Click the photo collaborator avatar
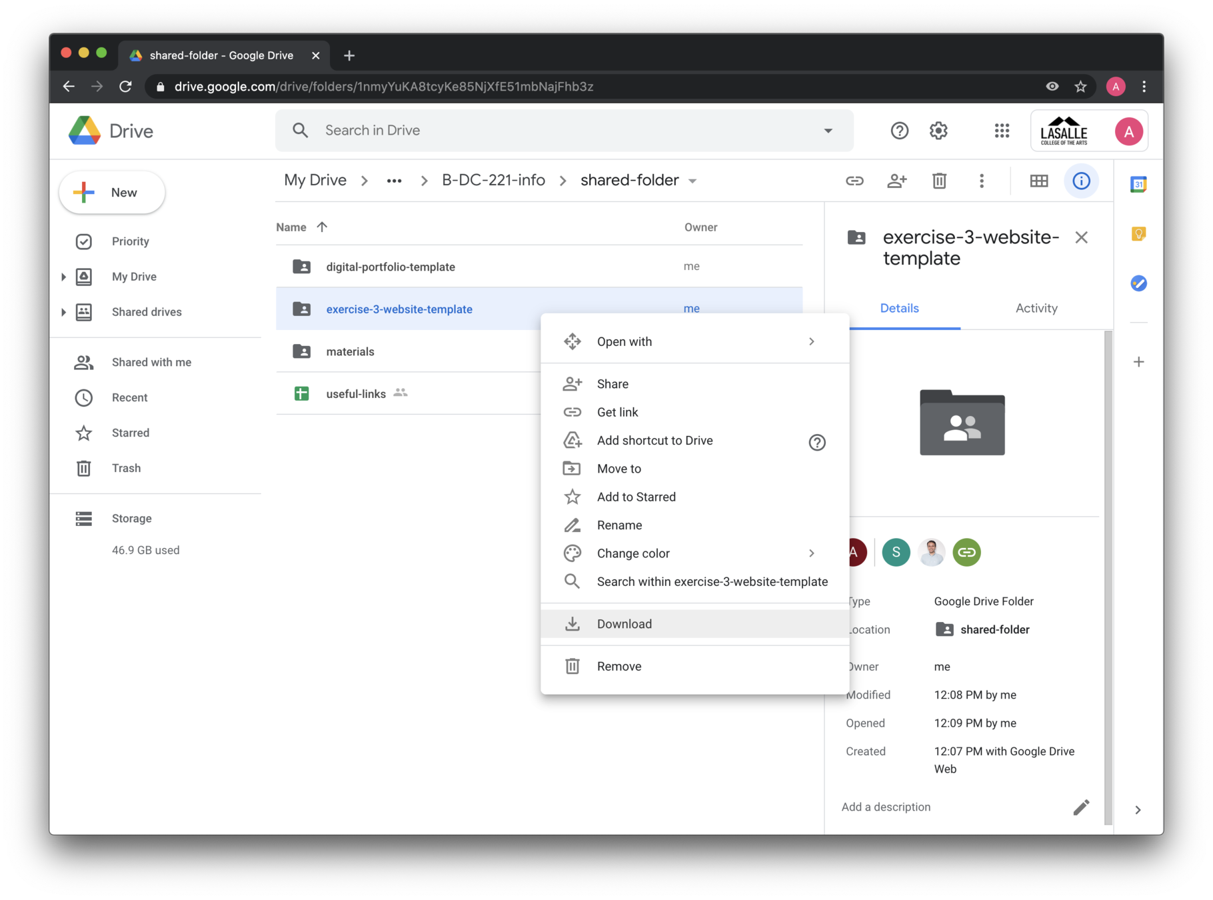Viewport: 1213px width, 900px height. (931, 552)
